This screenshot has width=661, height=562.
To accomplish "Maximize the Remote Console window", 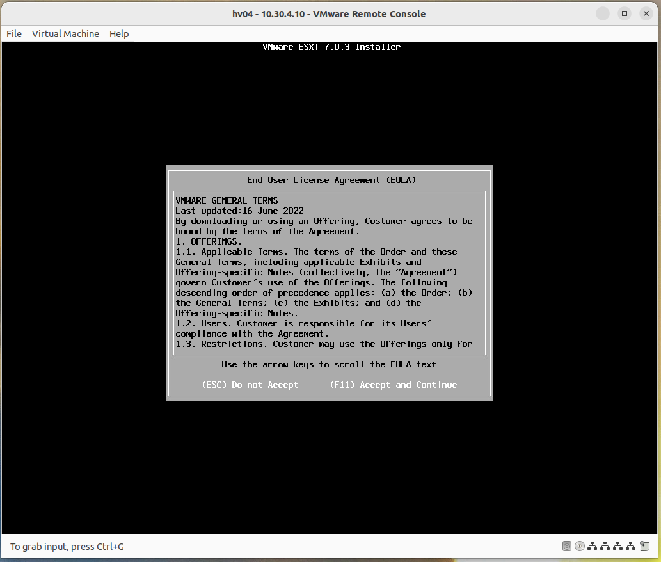I will [x=624, y=13].
